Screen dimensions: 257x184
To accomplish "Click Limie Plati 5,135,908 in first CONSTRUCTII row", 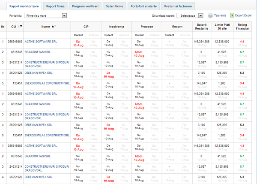I will 222,63.
